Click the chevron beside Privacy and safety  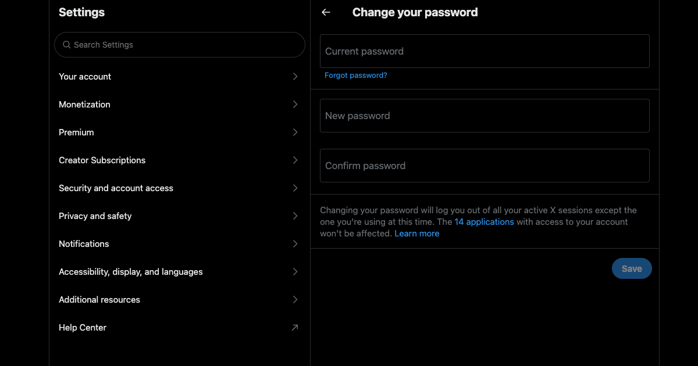pyautogui.click(x=295, y=216)
